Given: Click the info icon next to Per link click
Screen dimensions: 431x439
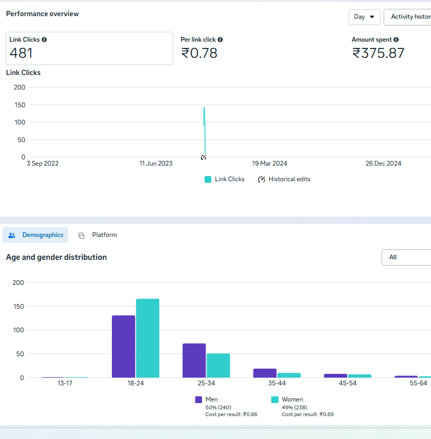Looking at the screenshot, I should (x=220, y=40).
